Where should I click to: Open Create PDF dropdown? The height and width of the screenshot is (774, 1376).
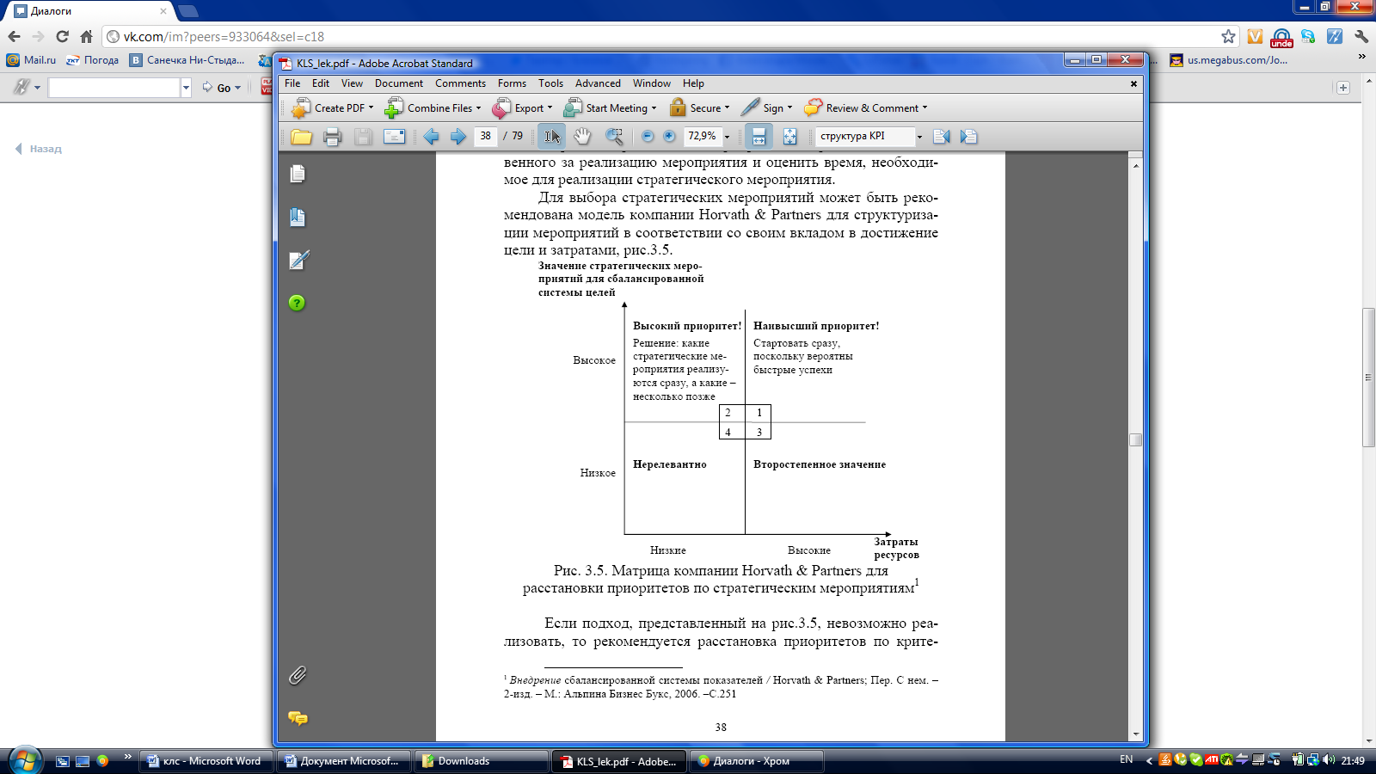332,107
